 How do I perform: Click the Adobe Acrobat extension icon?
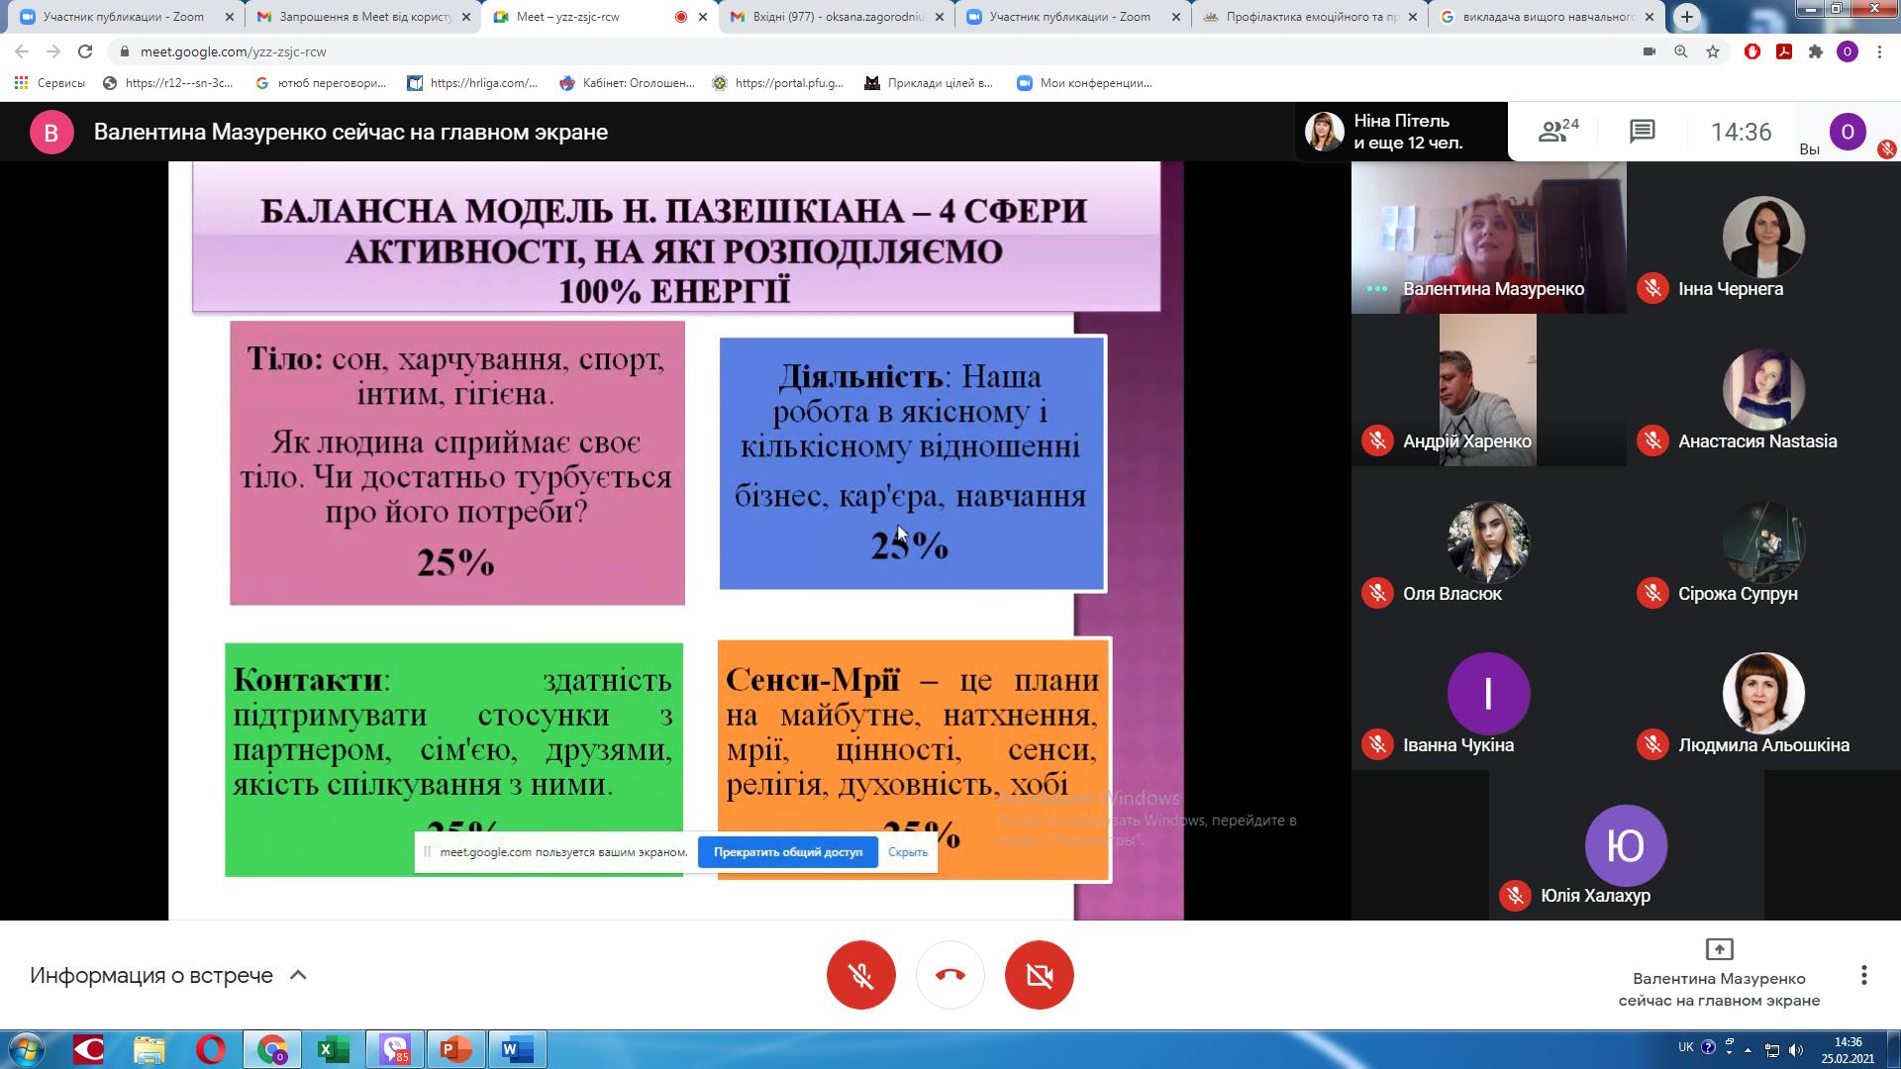[x=1784, y=51]
